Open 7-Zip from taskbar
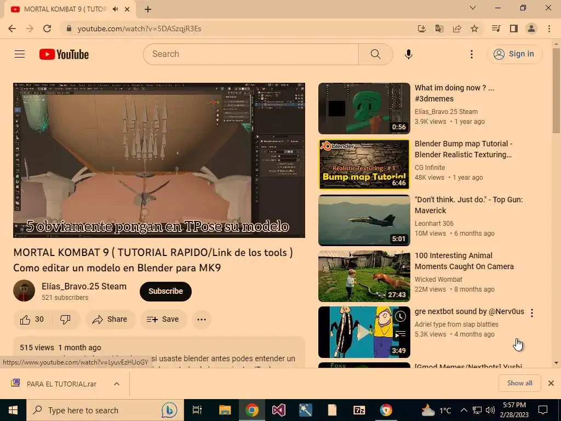This screenshot has height=421, width=561. (359, 410)
